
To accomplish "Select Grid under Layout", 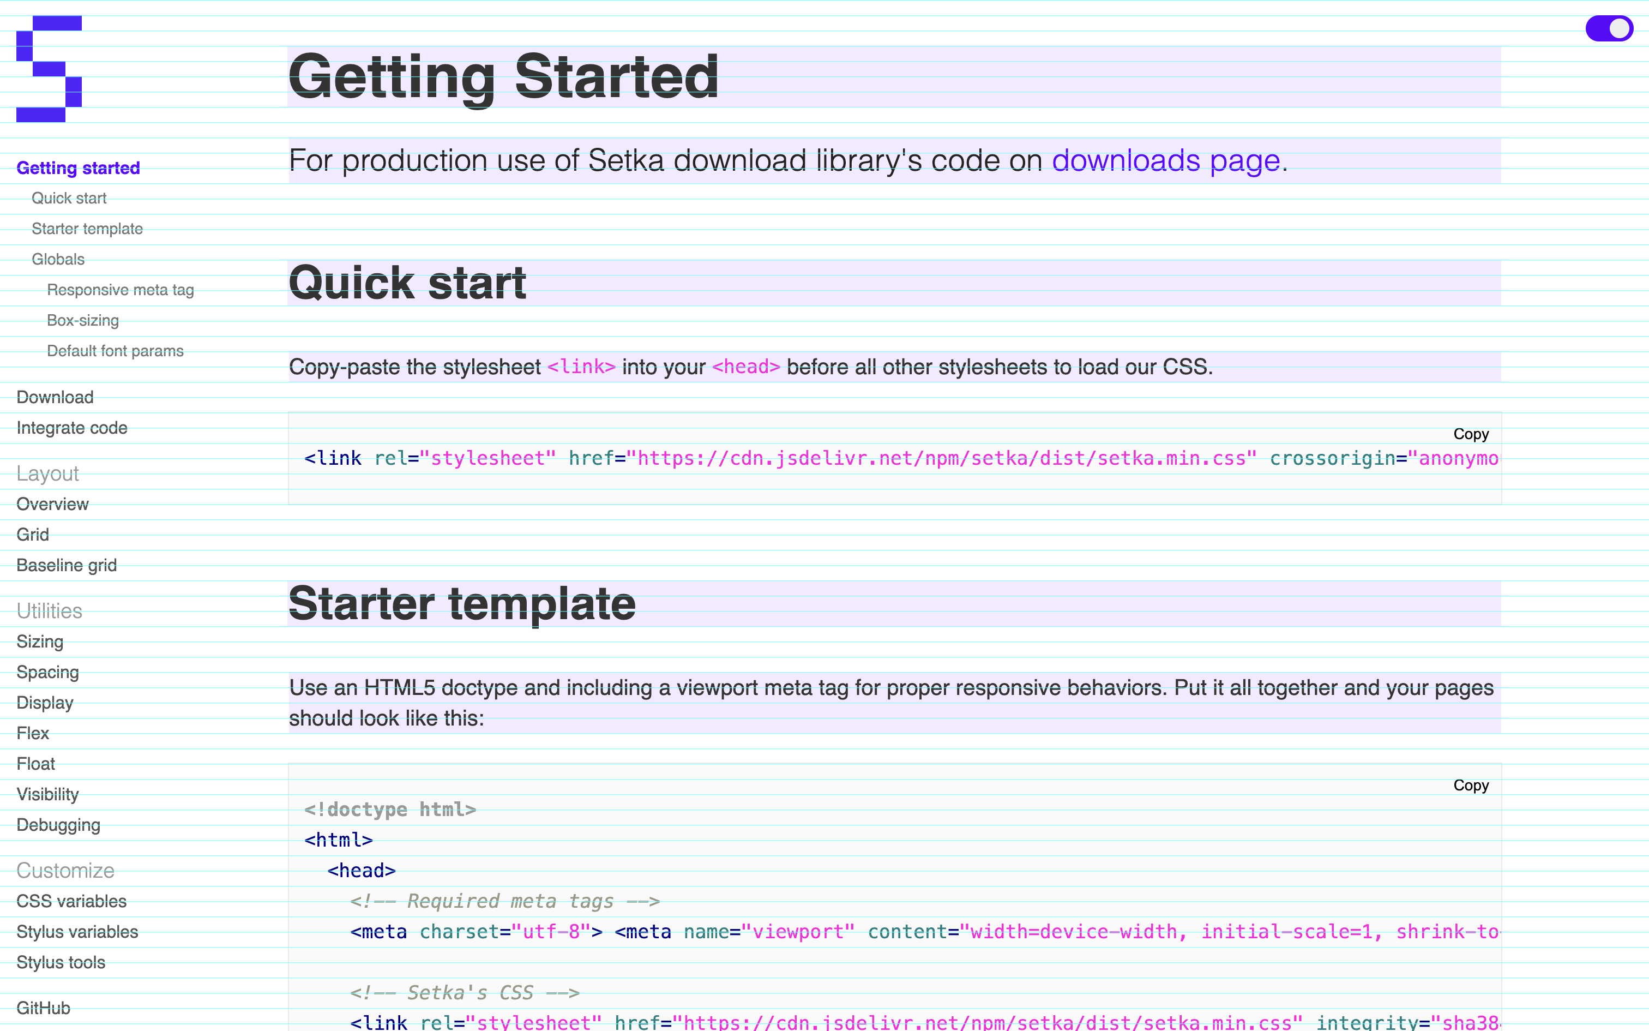I will click(33, 535).
